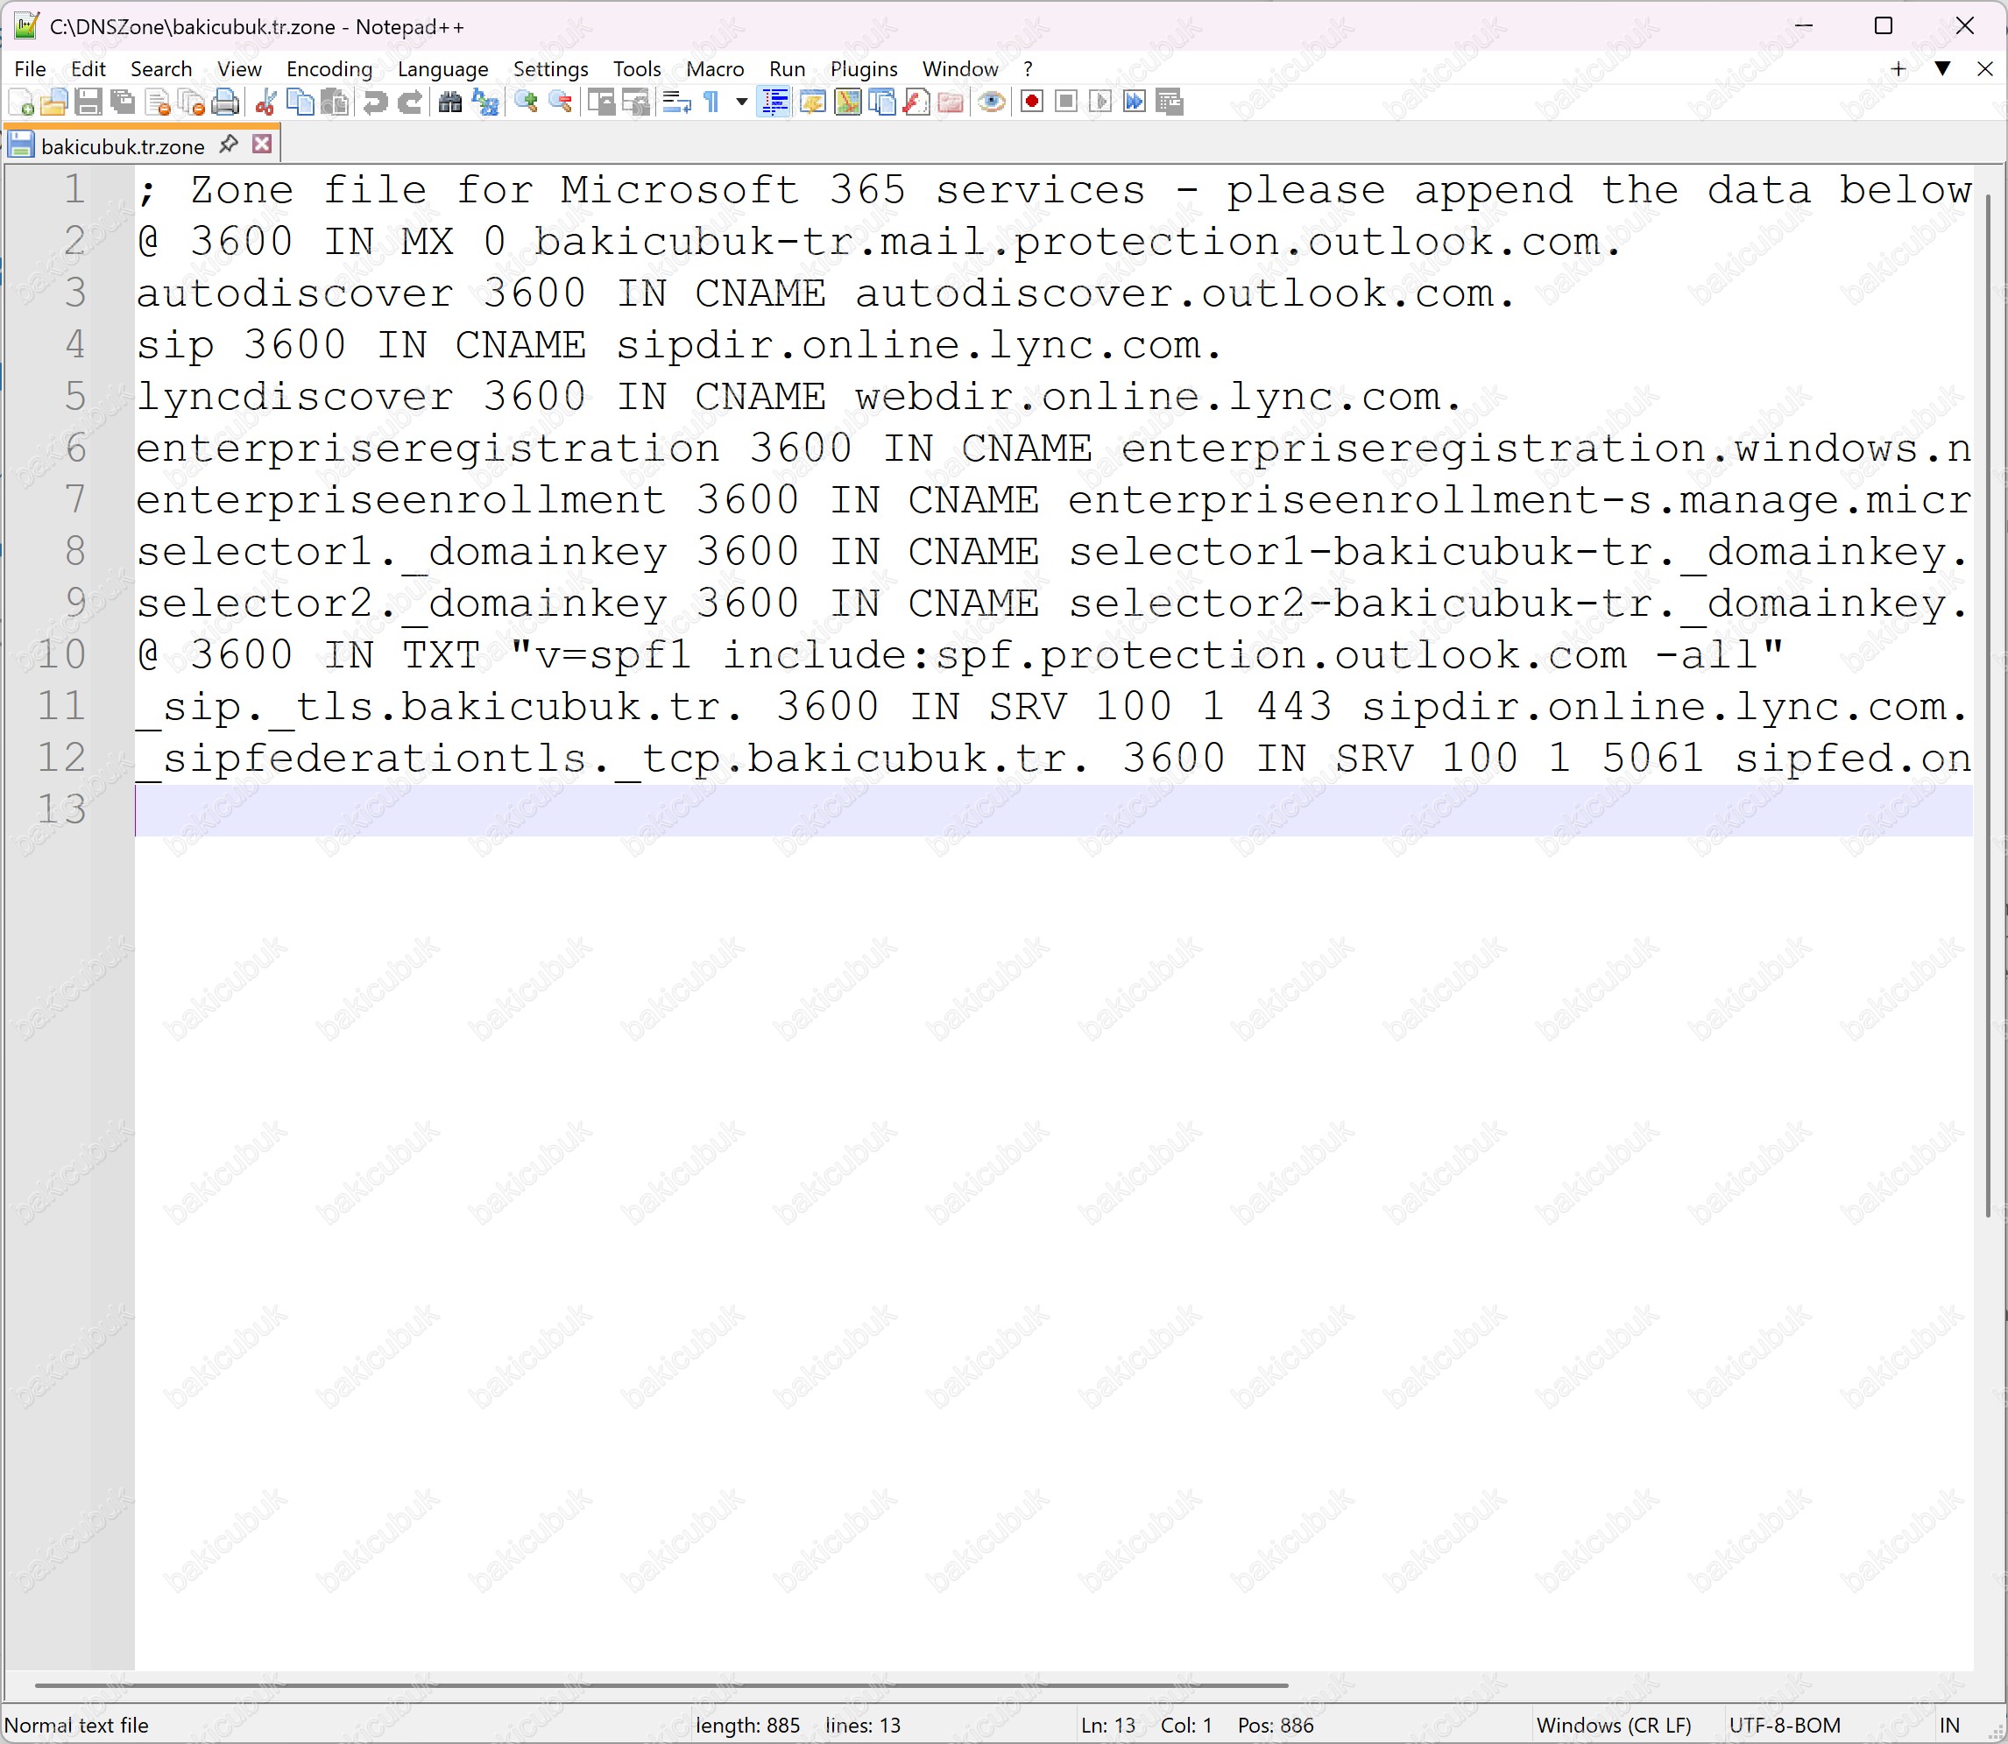Click the UTF-8-BOM encoding status field
This screenshot has height=1744, width=2008.
coord(1784,1726)
